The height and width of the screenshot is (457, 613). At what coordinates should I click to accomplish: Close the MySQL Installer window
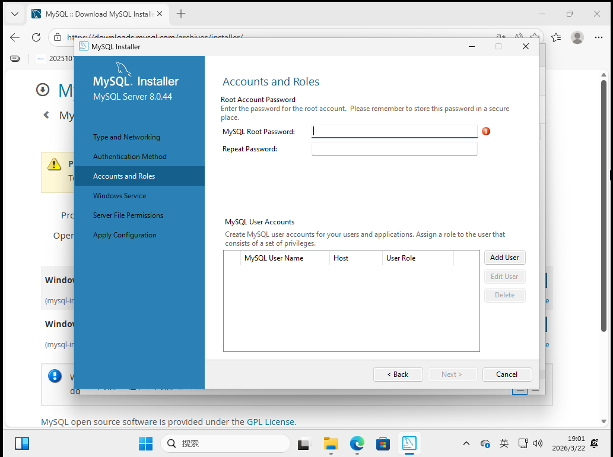525,46
